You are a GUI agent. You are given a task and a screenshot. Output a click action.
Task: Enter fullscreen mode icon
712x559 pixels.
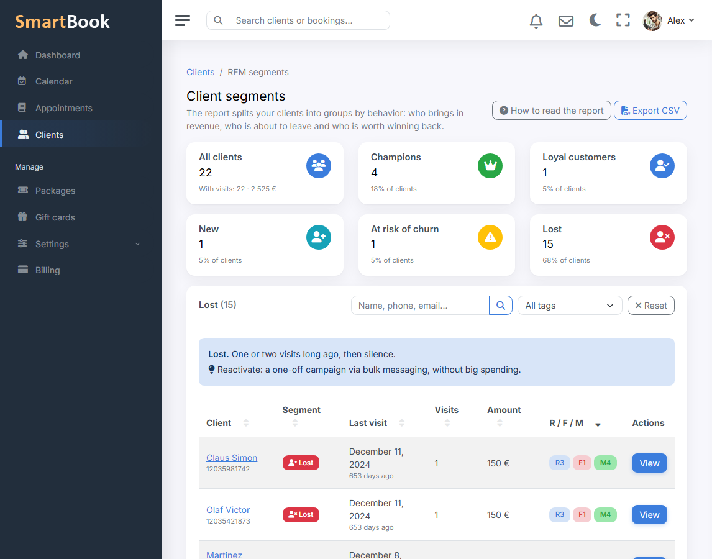coord(623,20)
